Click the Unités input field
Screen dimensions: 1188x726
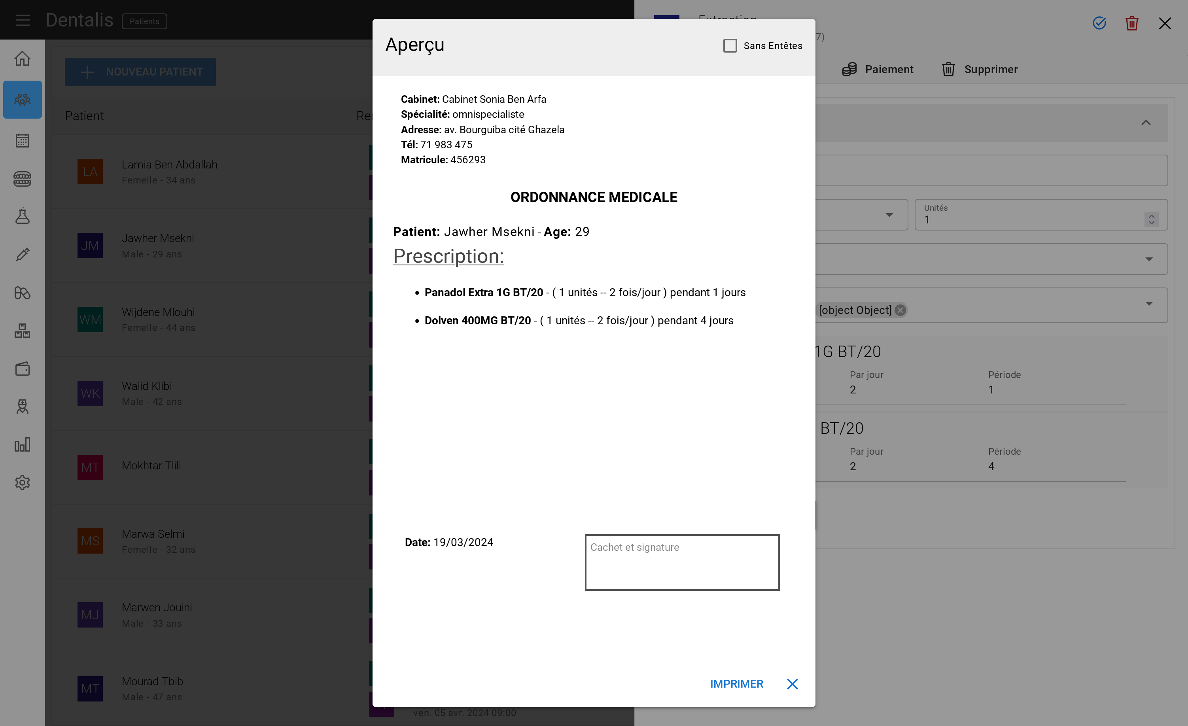pyautogui.click(x=1041, y=215)
